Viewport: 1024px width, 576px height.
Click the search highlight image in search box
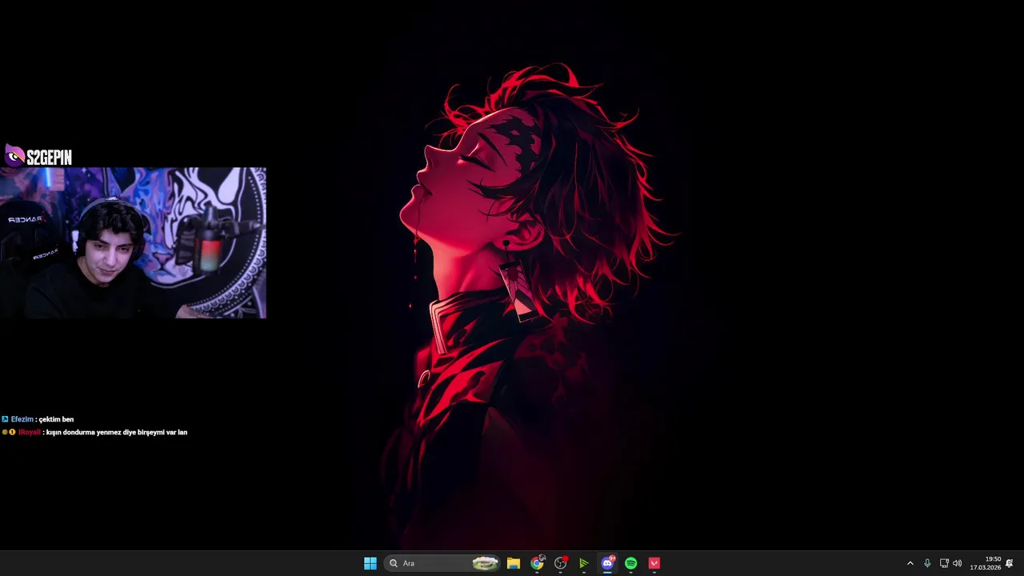click(485, 563)
